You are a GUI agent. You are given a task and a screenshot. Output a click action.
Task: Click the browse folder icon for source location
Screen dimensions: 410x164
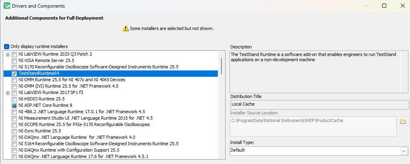(402, 122)
